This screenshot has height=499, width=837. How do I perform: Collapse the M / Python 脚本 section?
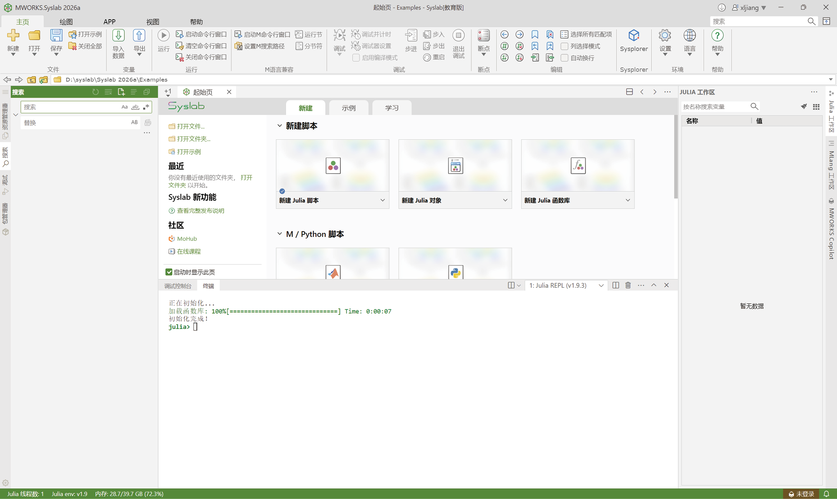pos(280,234)
